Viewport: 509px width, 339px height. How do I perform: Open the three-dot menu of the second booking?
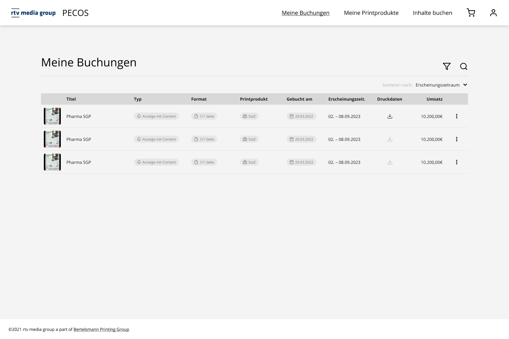457,139
